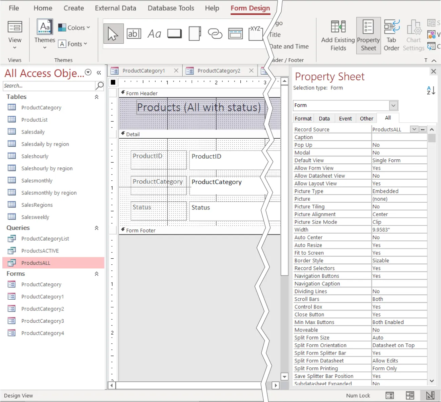Screen dimensions: 441x402
Task: Select the pointer Select tool in Controls
Action: click(x=113, y=34)
